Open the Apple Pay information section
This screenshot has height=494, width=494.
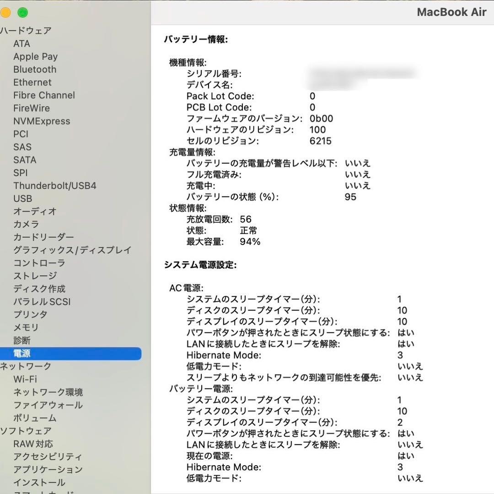[36, 56]
